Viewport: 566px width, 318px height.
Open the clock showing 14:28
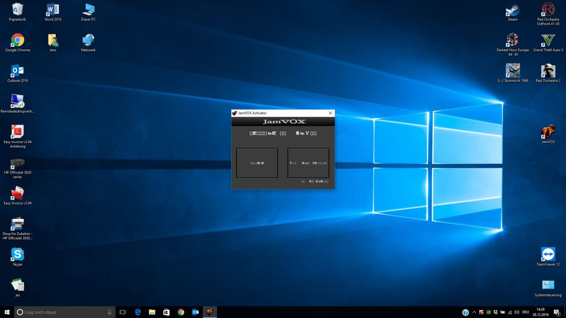540,312
